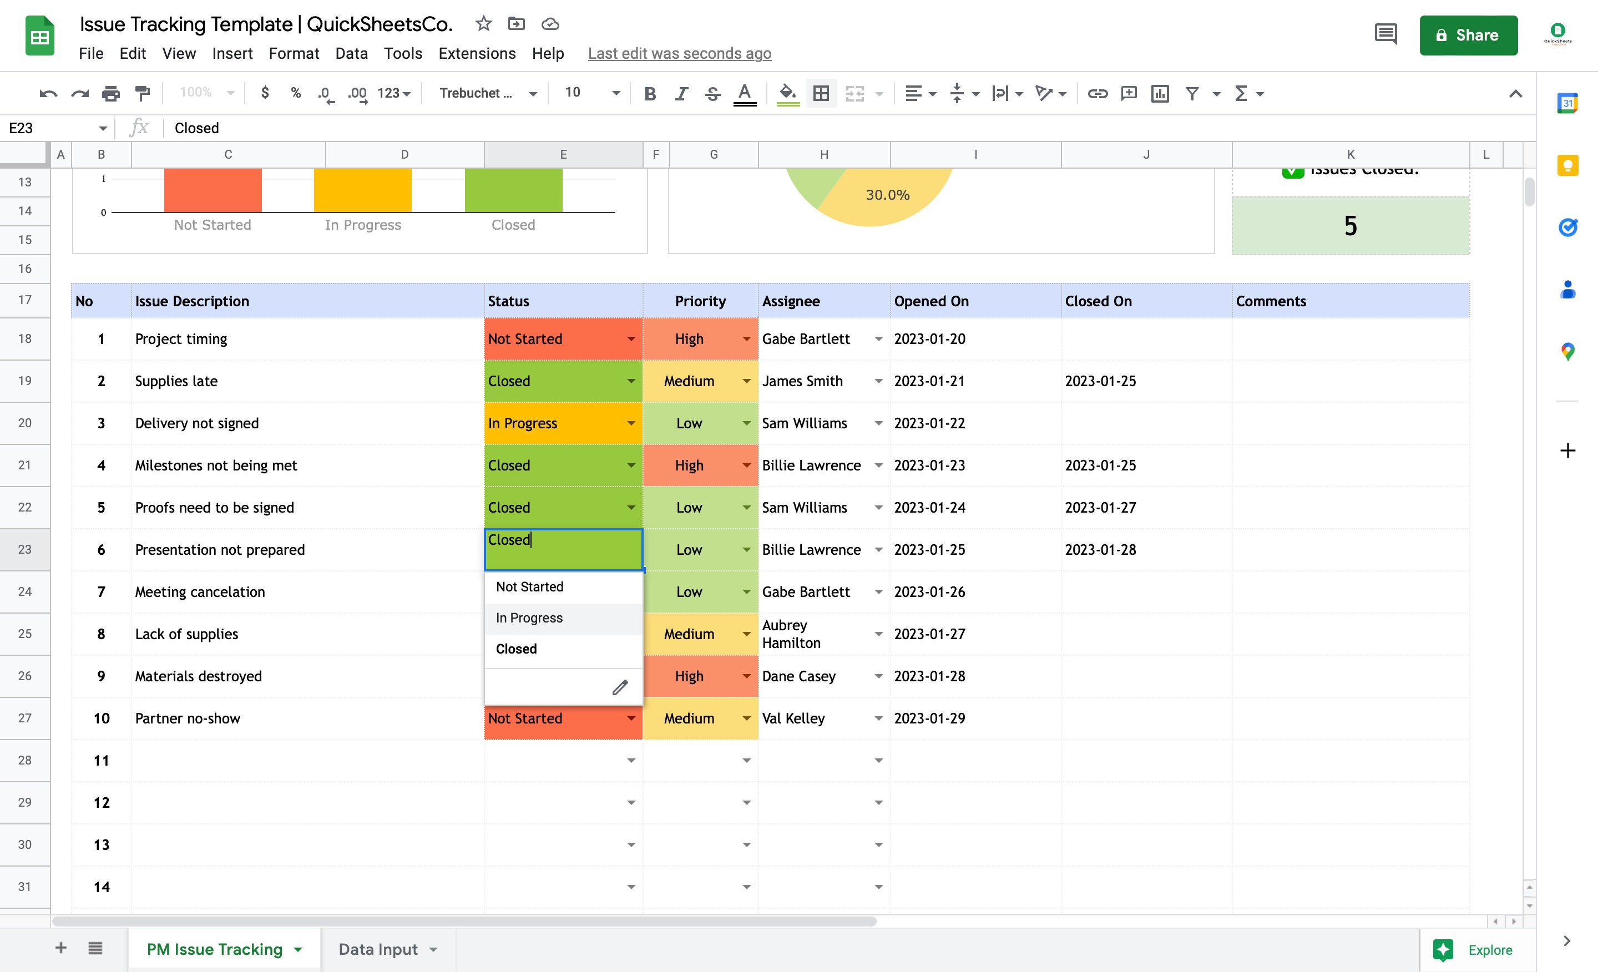This screenshot has width=1598, height=972.
Task: Toggle strikethrough formatting
Action: 712,93
